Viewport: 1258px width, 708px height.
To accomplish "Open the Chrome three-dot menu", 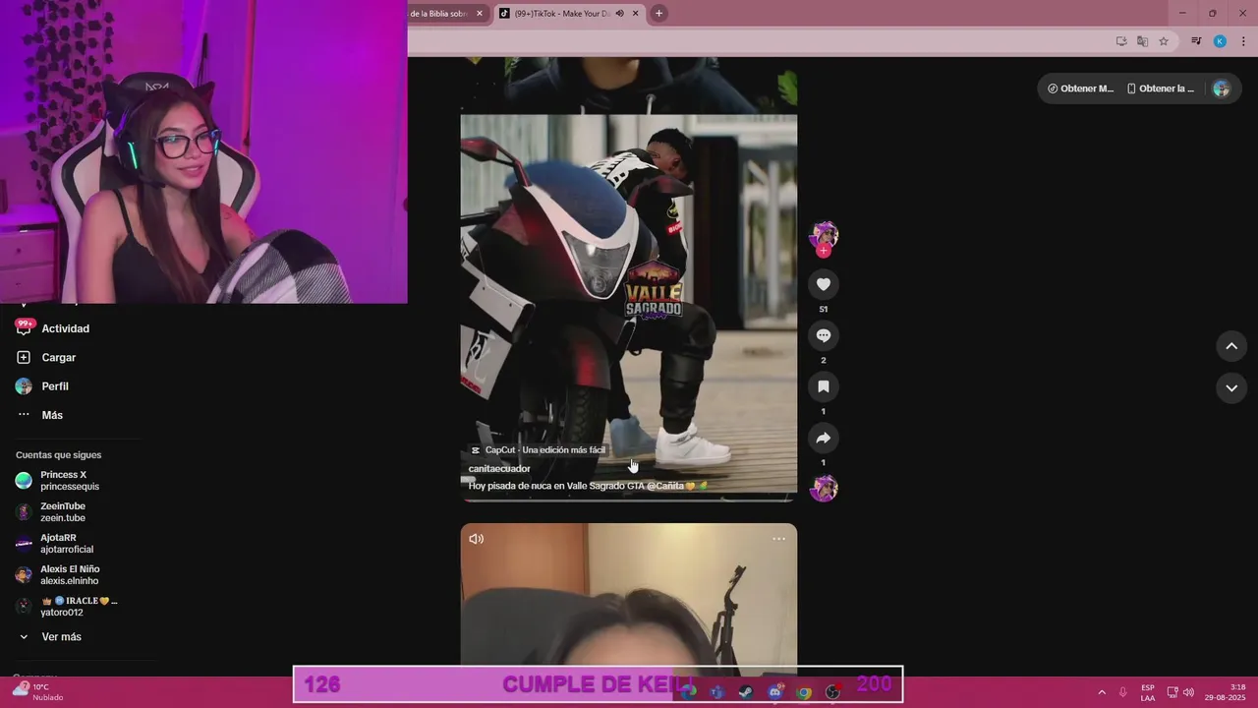I will pos(1243,41).
